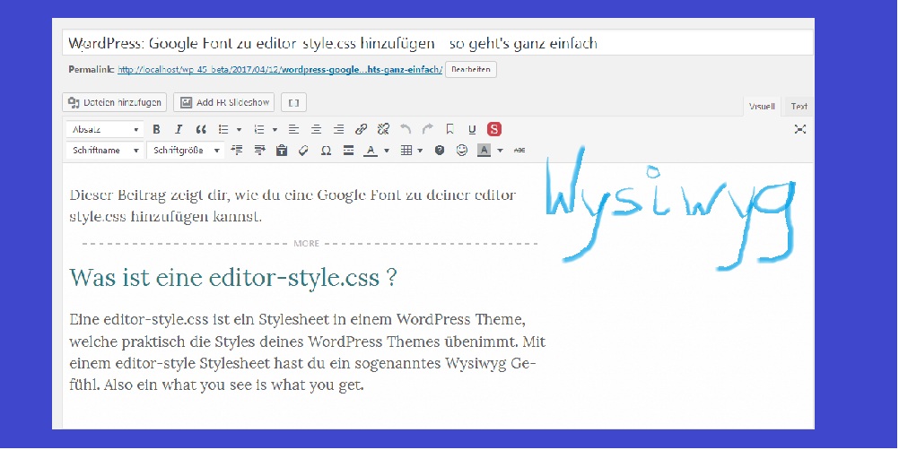Center align text
The width and height of the screenshot is (899, 450).
(x=316, y=129)
